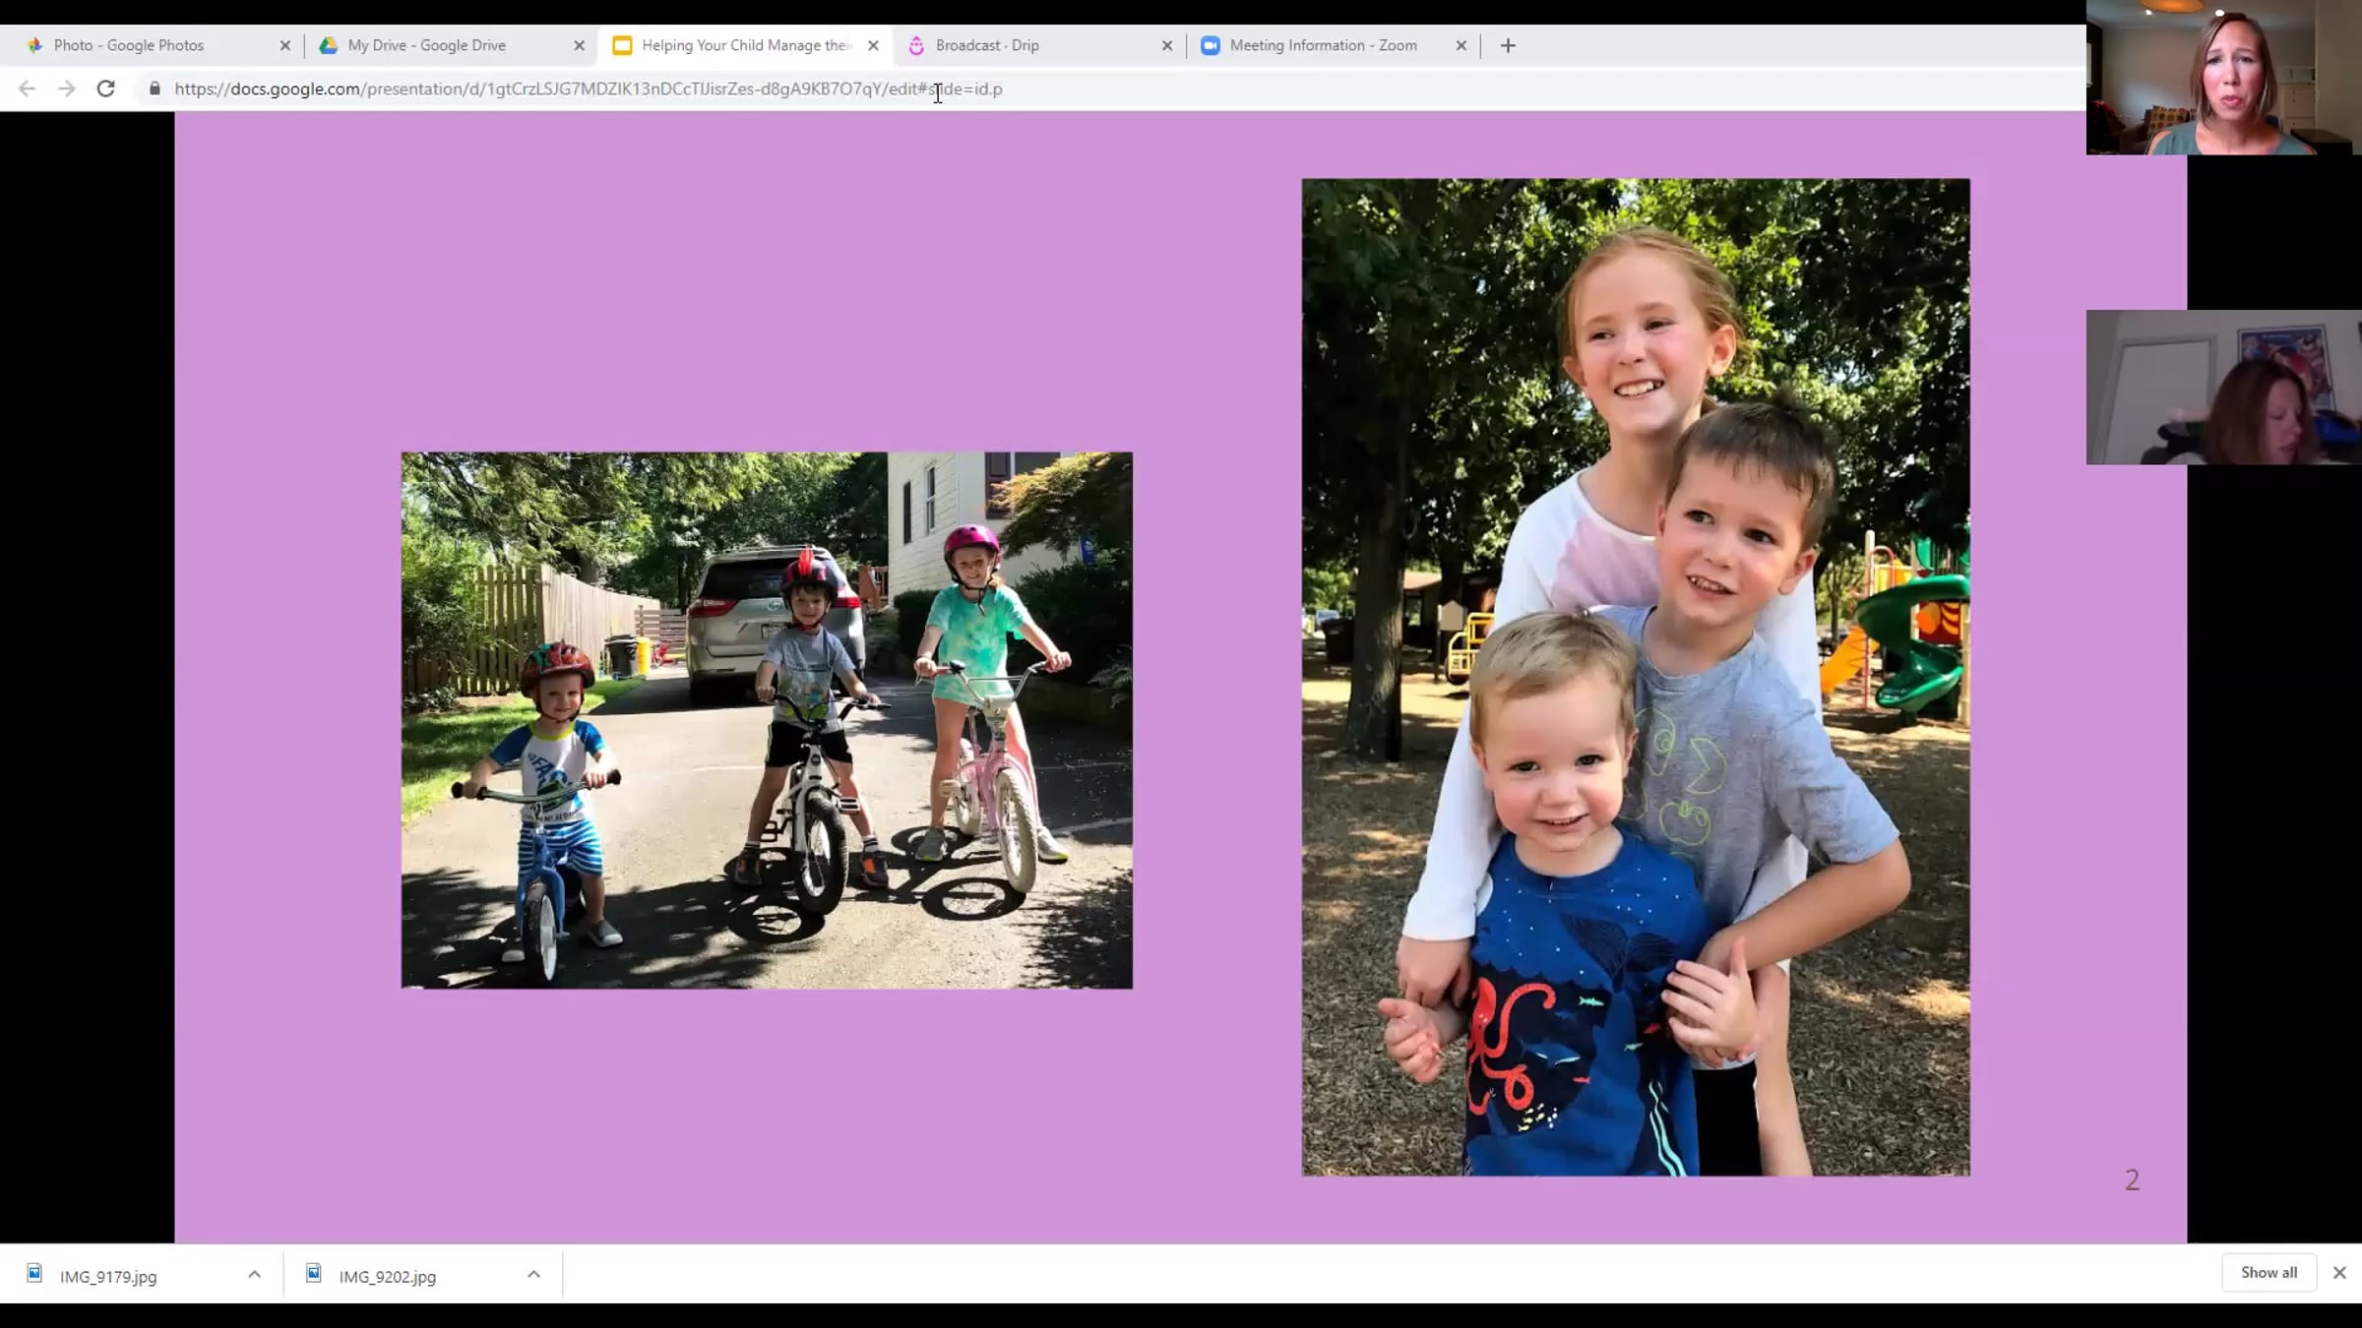This screenshot has height=1328, width=2362.
Task: Click the browser back arrow
Action: coord(27,89)
